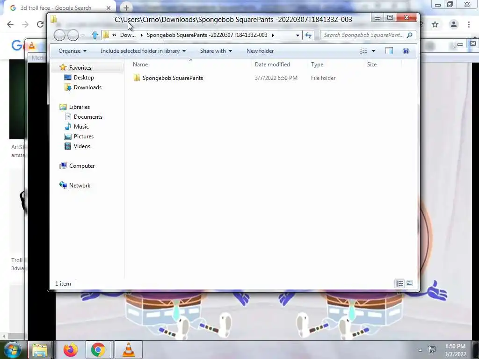Launch Firefox from the taskbar
The height and width of the screenshot is (359, 479).
[x=71, y=350]
